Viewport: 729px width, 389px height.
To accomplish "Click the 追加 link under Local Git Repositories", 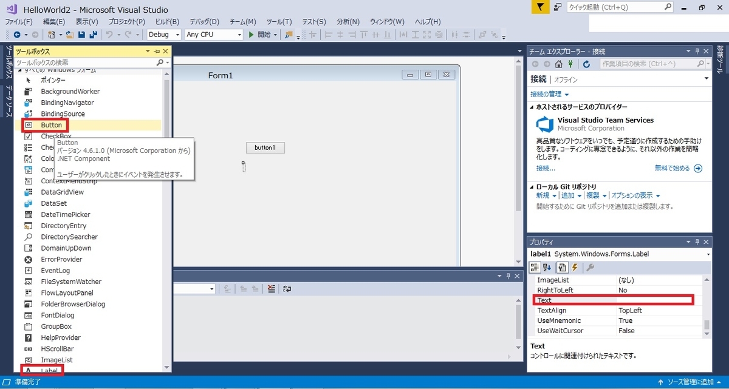I will pos(567,195).
